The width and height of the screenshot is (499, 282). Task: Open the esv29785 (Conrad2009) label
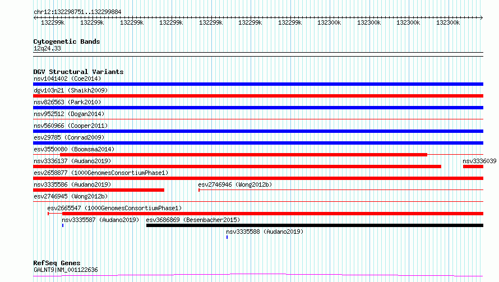pos(69,137)
